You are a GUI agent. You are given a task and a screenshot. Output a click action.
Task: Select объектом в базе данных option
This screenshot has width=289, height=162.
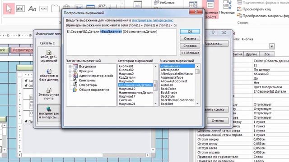pyautogui.click(x=49, y=75)
